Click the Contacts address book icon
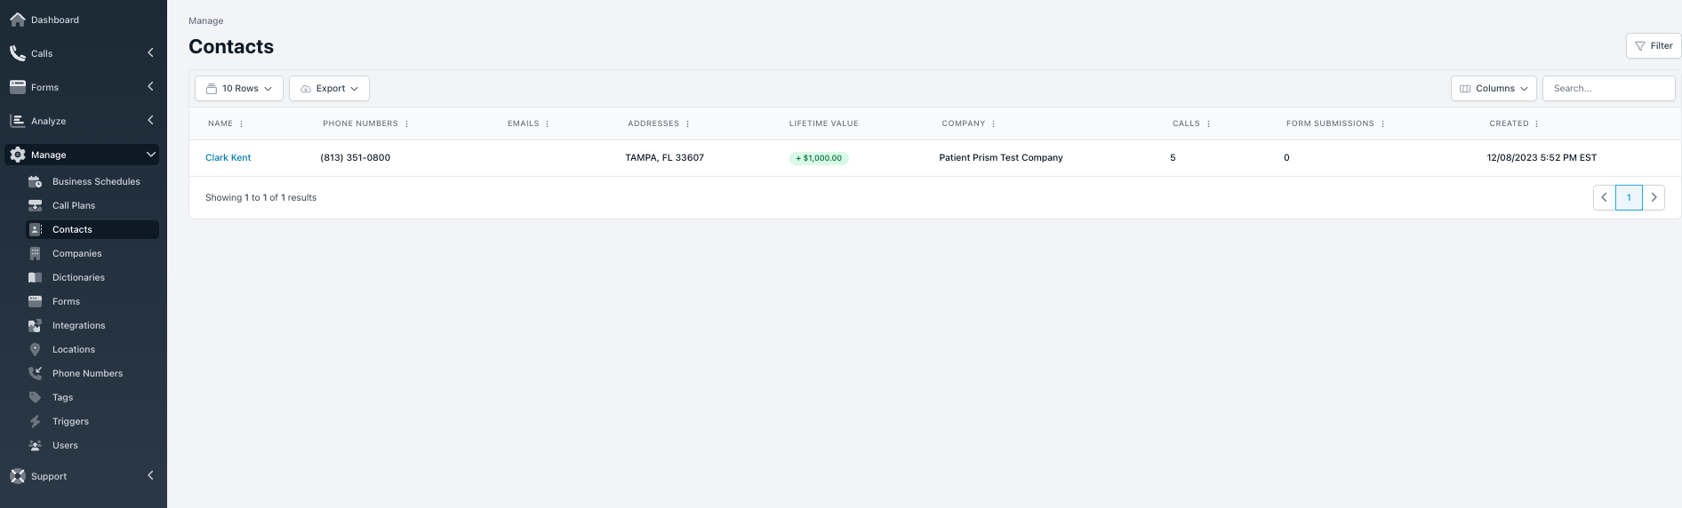This screenshot has height=508, width=1682. coord(36,229)
